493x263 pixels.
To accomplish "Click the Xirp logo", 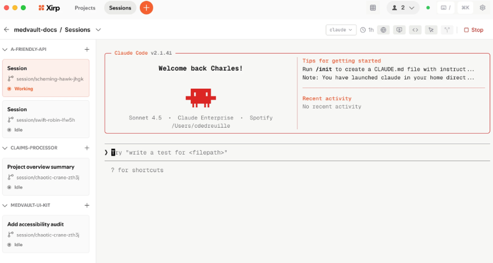I will pyautogui.click(x=49, y=8).
